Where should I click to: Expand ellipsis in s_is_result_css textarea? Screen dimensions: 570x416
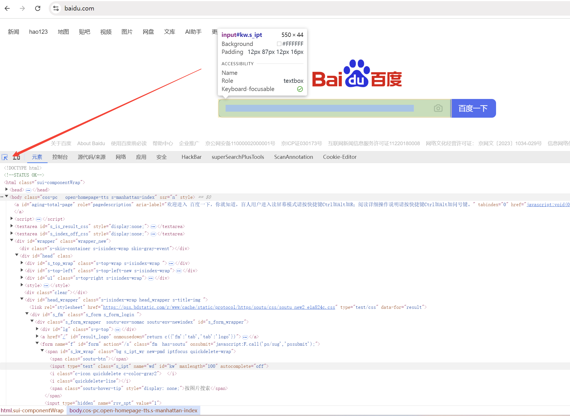[x=153, y=227]
